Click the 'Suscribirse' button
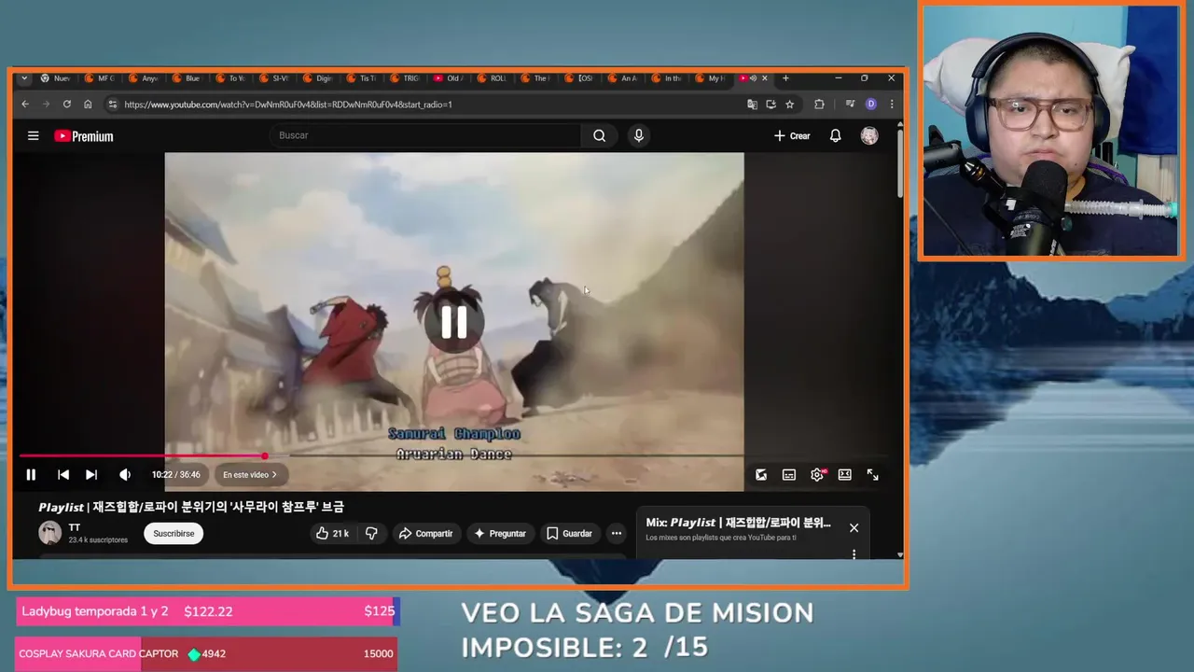This screenshot has height=672, width=1194. pos(174,534)
